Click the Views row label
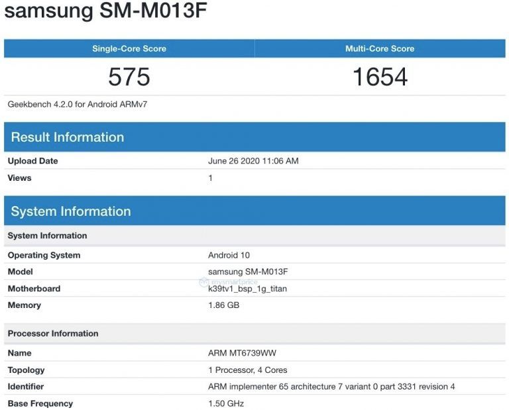The height and width of the screenshot is (410, 509). click(19, 178)
